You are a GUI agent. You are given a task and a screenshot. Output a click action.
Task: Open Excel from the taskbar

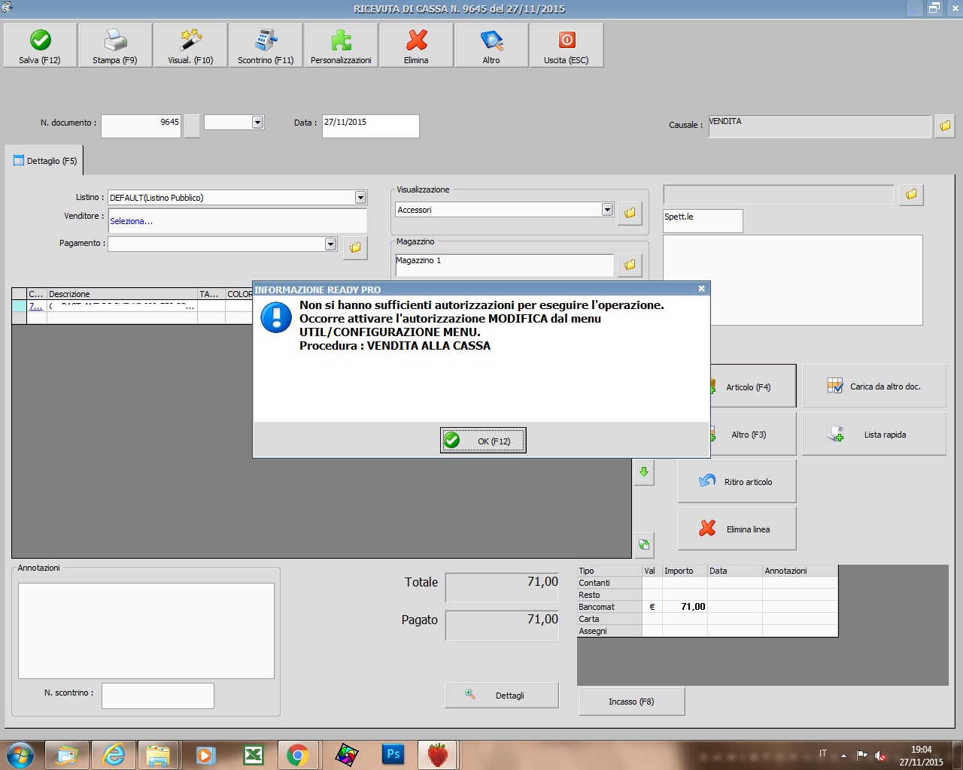[253, 754]
